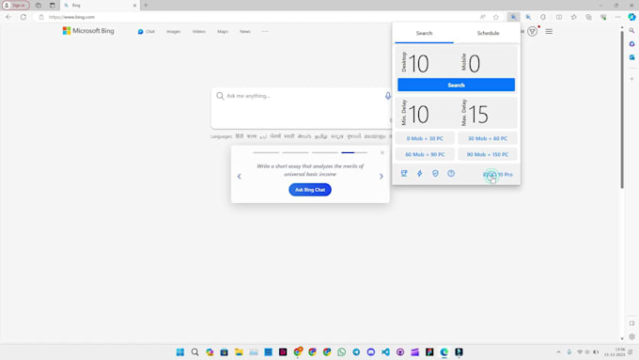The height and width of the screenshot is (360, 639).
Task: Open the Windows Start menu
Action: [x=180, y=352]
